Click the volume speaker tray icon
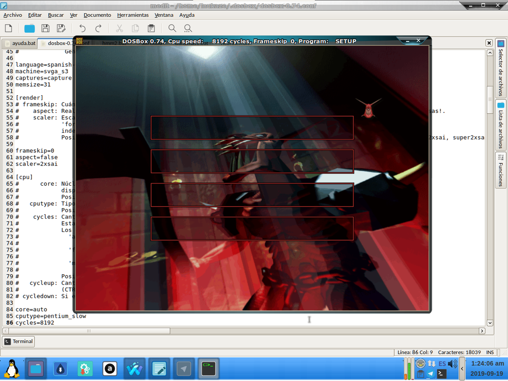The width and height of the screenshot is (508, 381). (452, 364)
